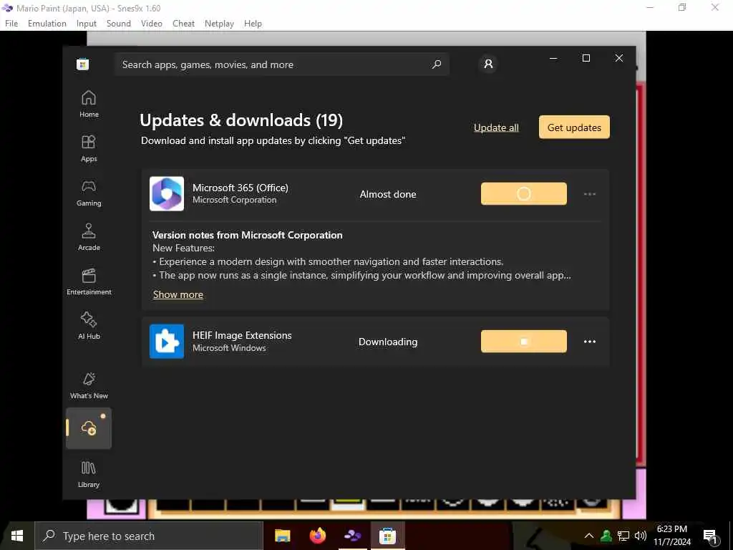This screenshot has height=550, width=733.
Task: Open Firefox from the taskbar
Action: (x=317, y=536)
